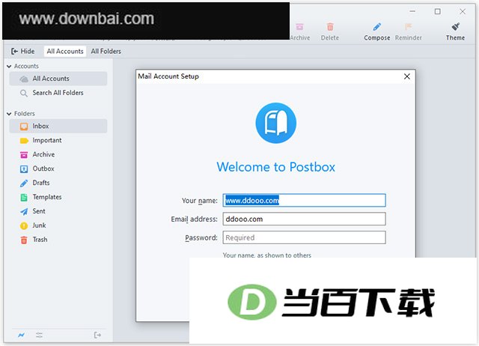Screen dimensions: 479x346
Task: Click the Password input field
Action: [x=305, y=237]
